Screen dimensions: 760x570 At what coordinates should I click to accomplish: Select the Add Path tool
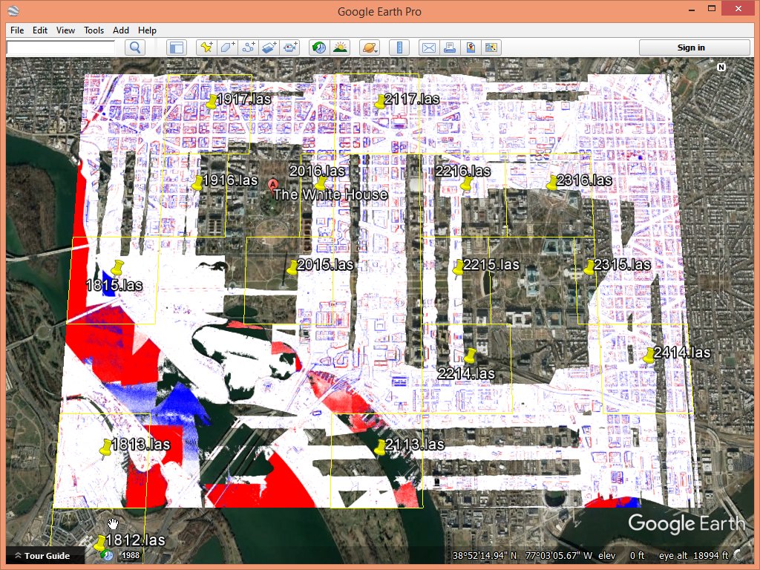(249, 47)
